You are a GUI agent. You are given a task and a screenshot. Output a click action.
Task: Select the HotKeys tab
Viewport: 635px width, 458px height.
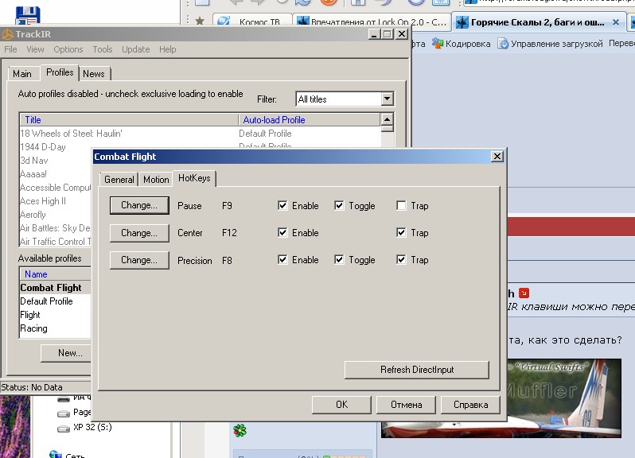click(194, 178)
